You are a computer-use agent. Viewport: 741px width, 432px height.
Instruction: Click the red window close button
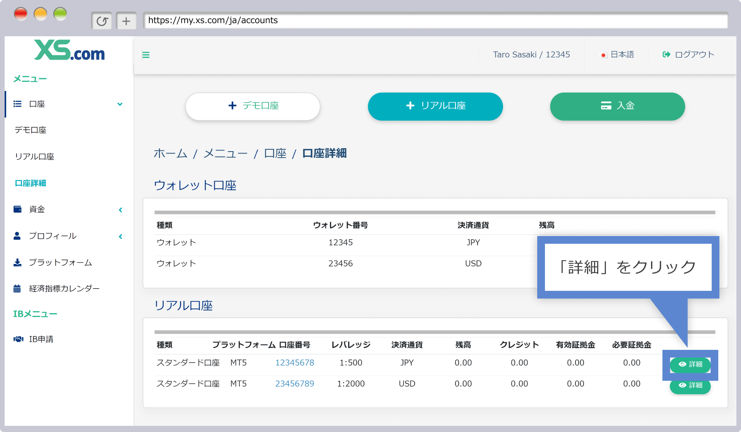(20, 14)
